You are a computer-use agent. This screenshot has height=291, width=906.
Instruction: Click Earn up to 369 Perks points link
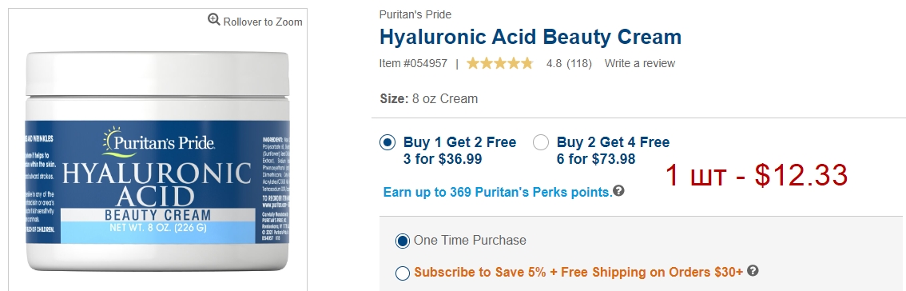pyautogui.click(x=498, y=192)
